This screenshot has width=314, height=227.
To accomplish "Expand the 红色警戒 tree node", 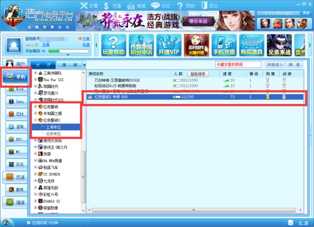I will [36, 107].
